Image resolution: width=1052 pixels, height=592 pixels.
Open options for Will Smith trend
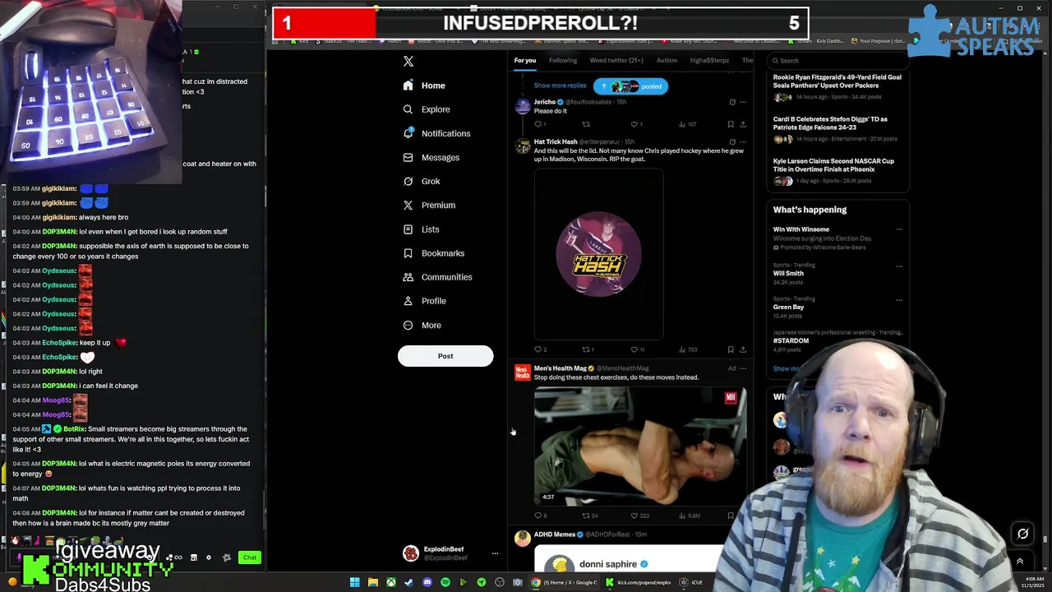click(898, 266)
